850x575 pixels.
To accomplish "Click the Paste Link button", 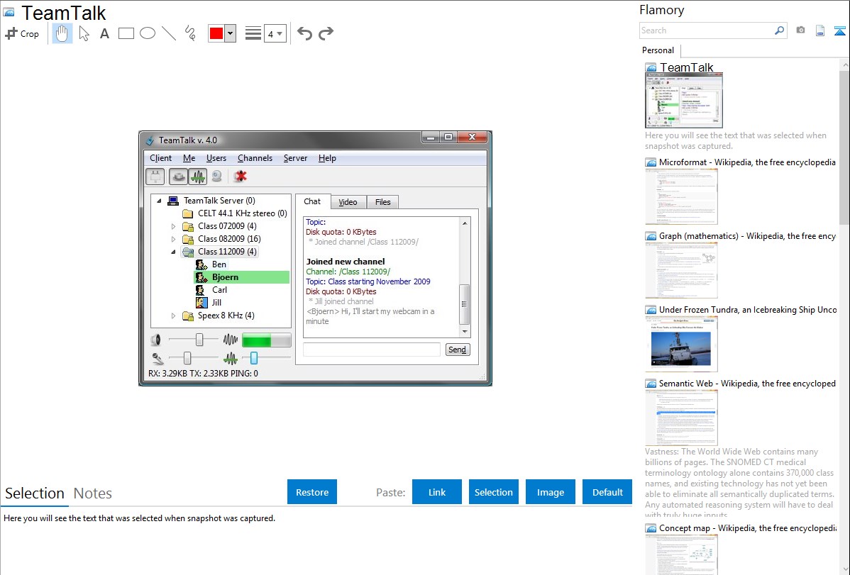I will (437, 492).
